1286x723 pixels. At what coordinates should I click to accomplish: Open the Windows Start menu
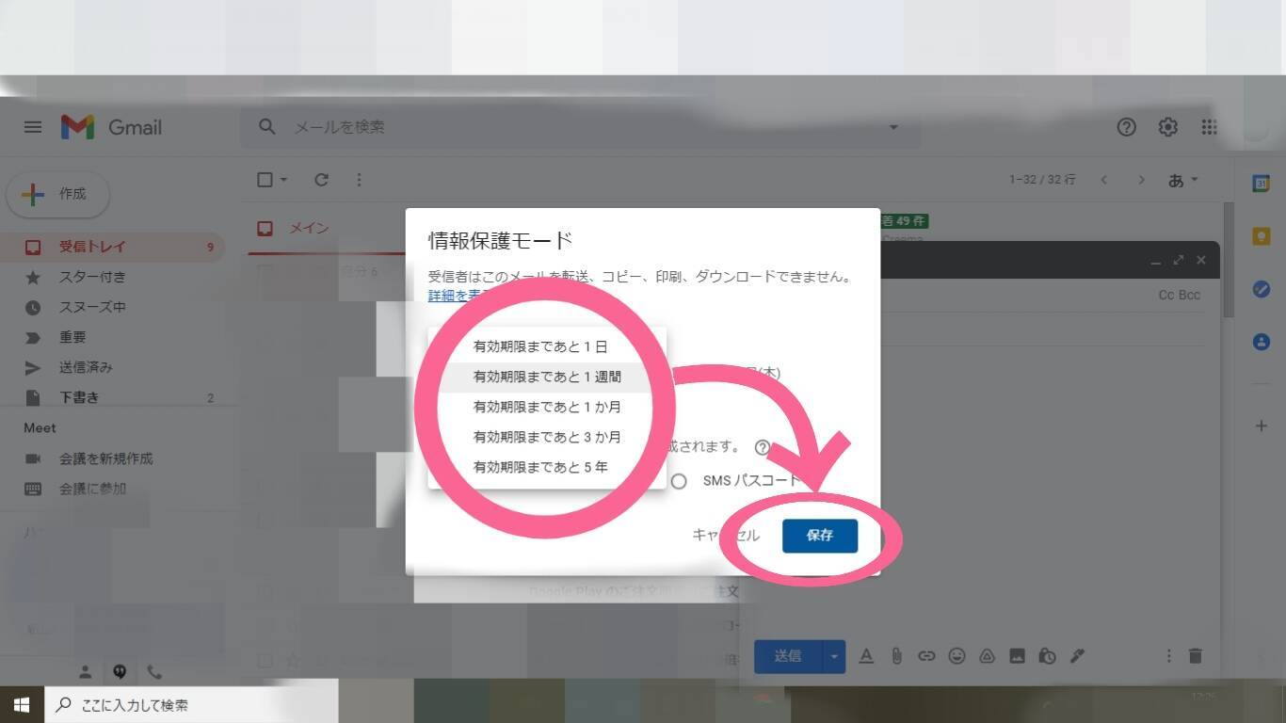click(22, 704)
